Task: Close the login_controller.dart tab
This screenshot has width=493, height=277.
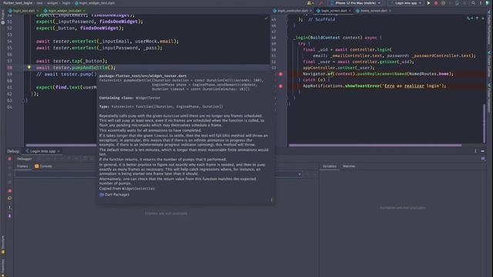Action: tap(311, 11)
